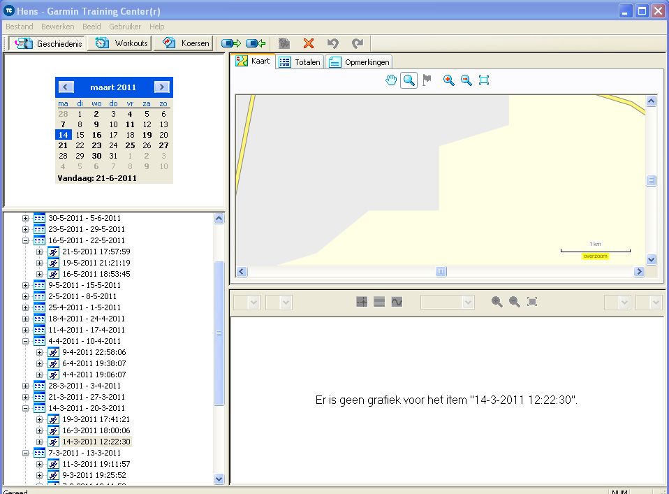Click the map's vertical zoom slider handle

tap(652, 181)
